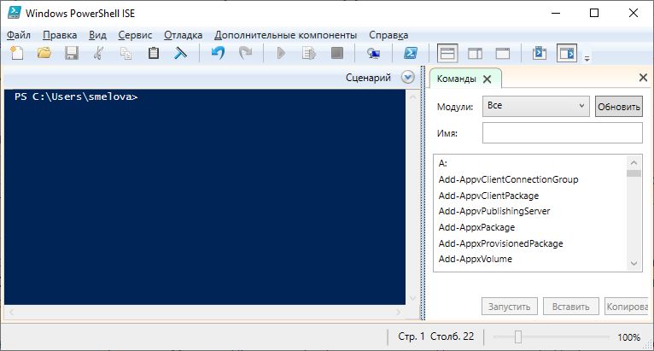
Task: Click the Вставить button
Action: [570, 307]
